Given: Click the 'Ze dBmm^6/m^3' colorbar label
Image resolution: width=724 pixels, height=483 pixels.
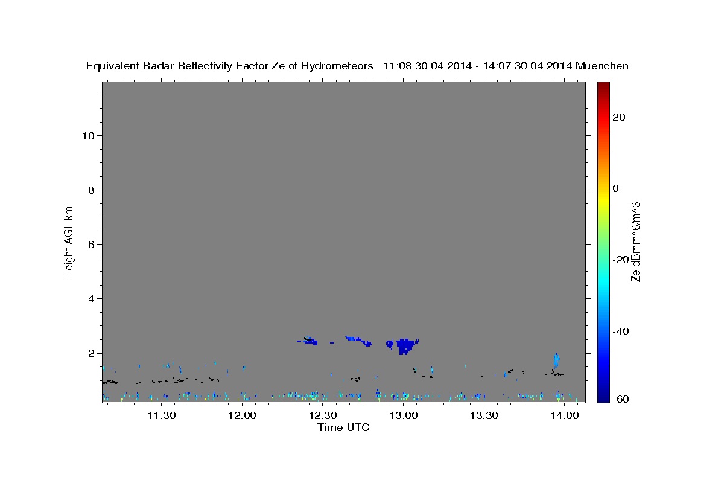Looking at the screenshot, I should pyautogui.click(x=635, y=241).
